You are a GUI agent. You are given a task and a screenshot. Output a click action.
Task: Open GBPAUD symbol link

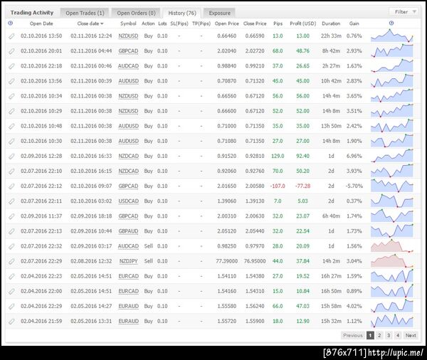pyautogui.click(x=128, y=231)
